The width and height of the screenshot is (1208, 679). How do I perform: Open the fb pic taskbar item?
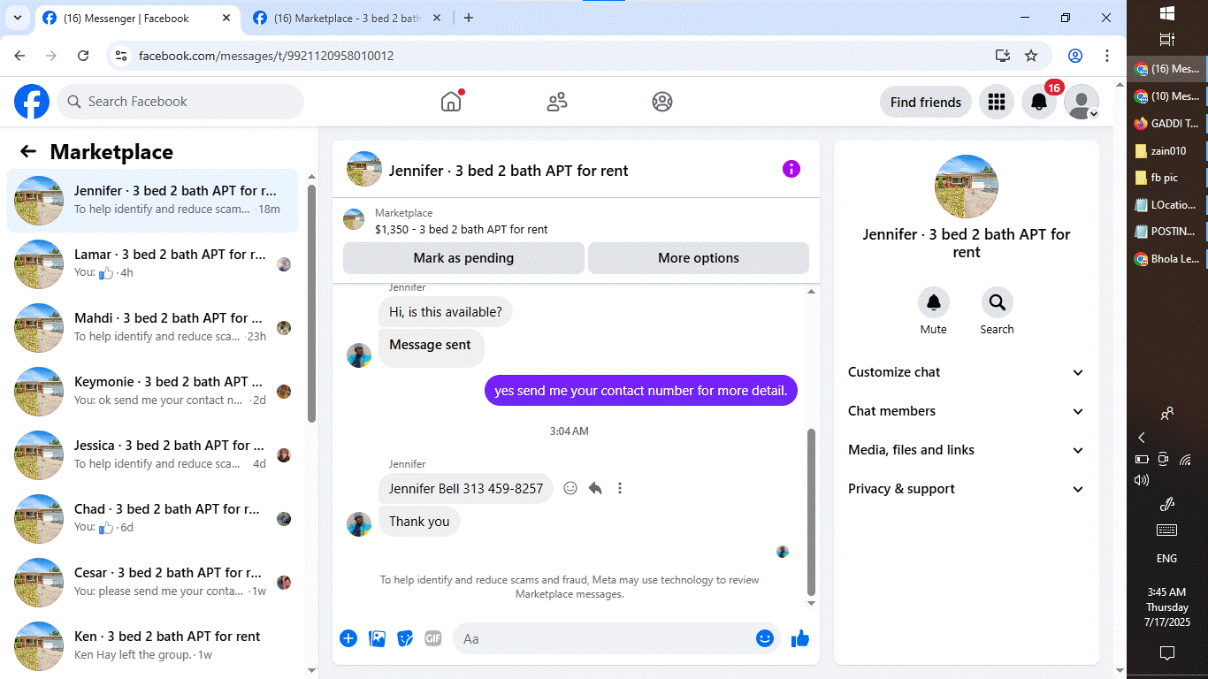pos(1167,177)
